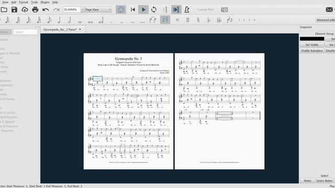The height and width of the screenshot is (188, 335).
Task: Add a tie with the tie icon
Action: coord(153,20)
